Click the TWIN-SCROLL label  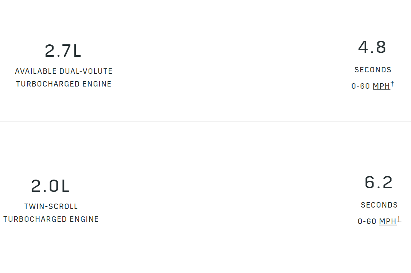coord(51,206)
